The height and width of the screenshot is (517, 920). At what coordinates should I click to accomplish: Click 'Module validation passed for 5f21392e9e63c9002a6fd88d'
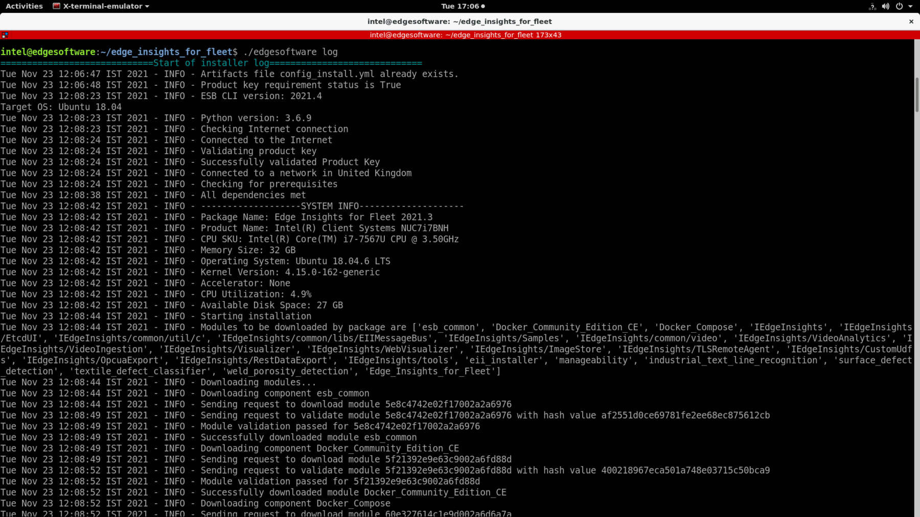340,482
